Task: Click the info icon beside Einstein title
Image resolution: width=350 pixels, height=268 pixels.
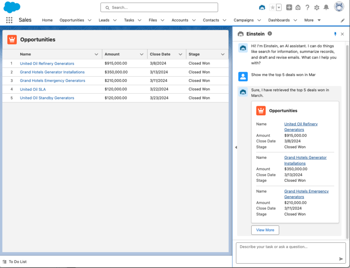Action: (x=270, y=34)
